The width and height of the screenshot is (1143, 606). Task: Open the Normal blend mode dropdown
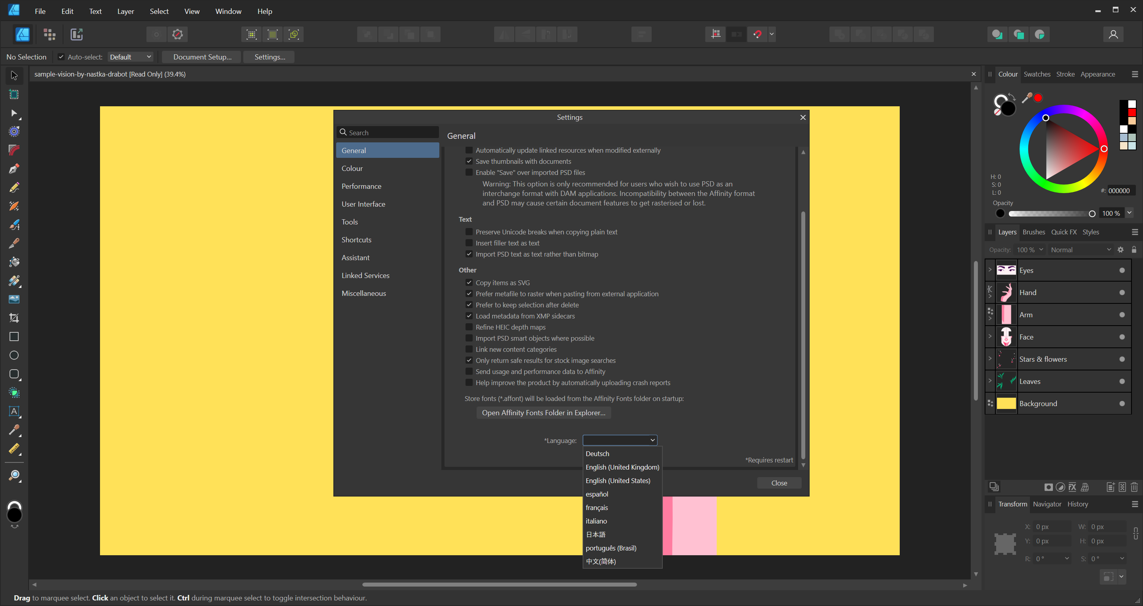point(1080,249)
